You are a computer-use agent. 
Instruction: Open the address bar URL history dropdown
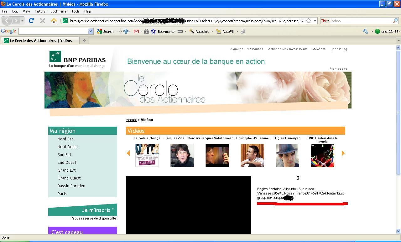click(x=315, y=21)
